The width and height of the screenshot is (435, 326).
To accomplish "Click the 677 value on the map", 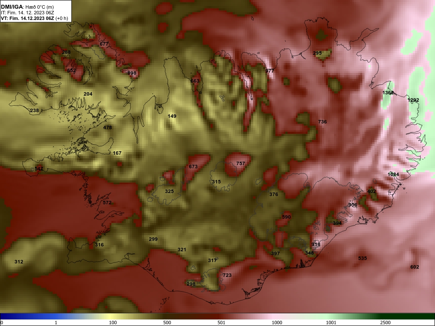I will 104,44.
